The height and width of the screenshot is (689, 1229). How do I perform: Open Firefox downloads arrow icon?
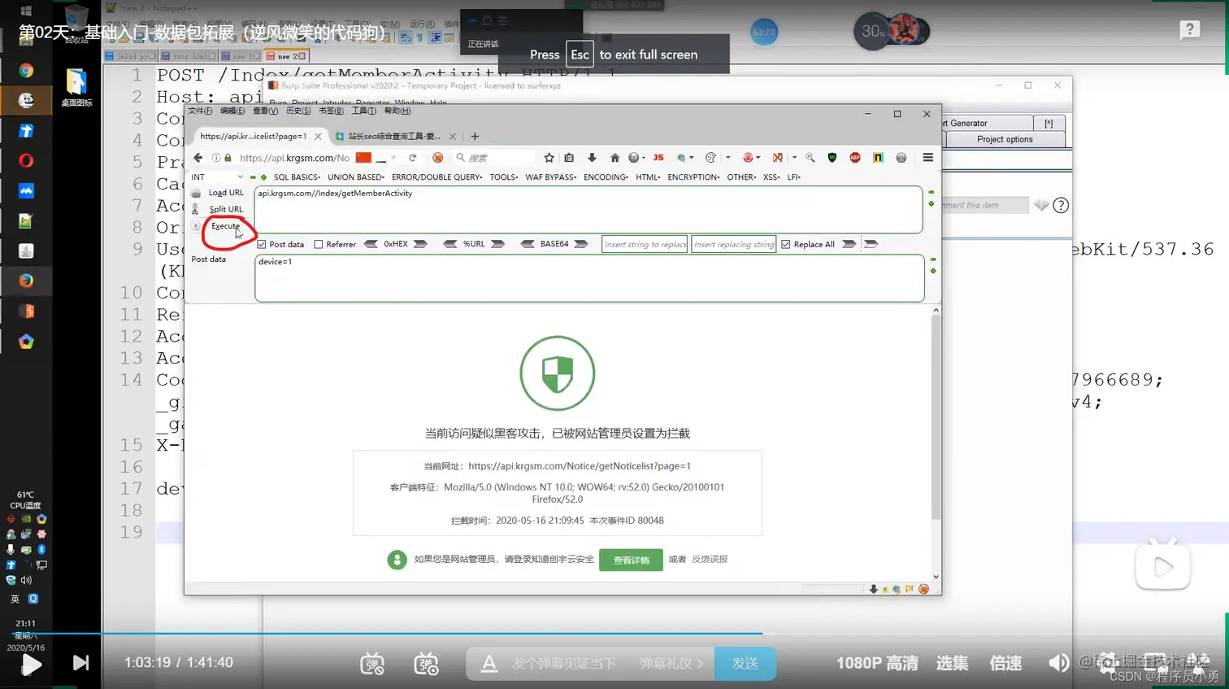click(592, 158)
